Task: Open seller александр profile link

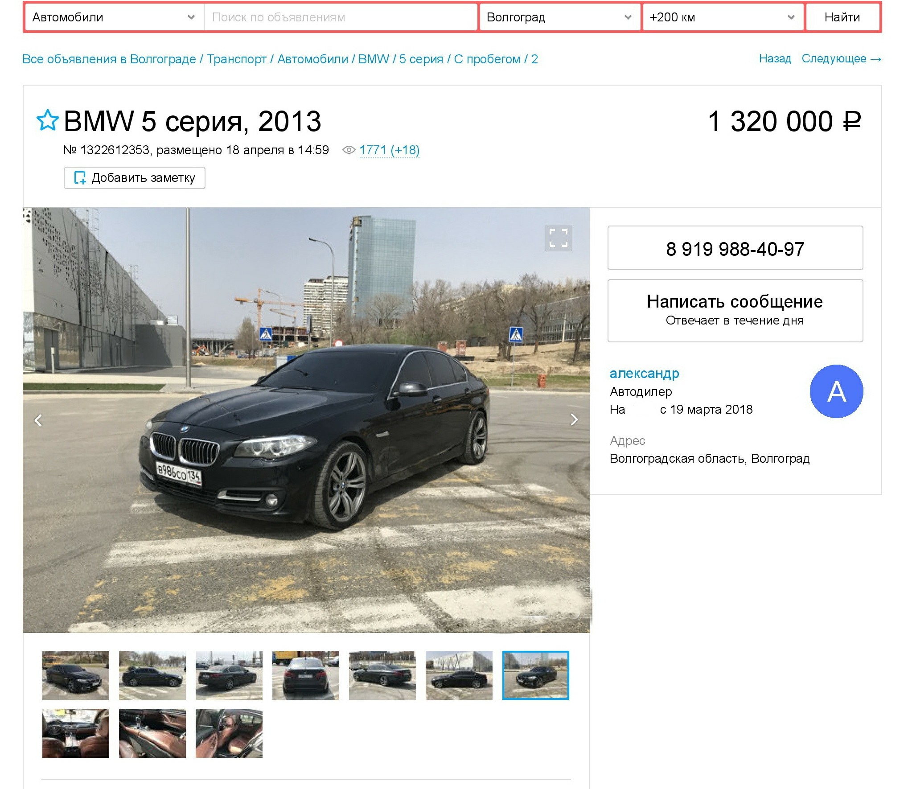Action: point(644,373)
